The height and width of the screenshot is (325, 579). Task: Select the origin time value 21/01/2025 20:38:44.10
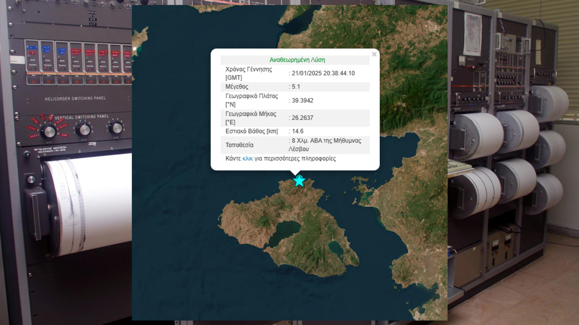(323, 73)
